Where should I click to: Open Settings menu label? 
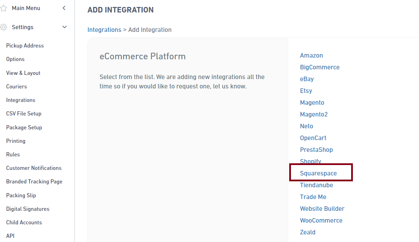click(x=23, y=27)
